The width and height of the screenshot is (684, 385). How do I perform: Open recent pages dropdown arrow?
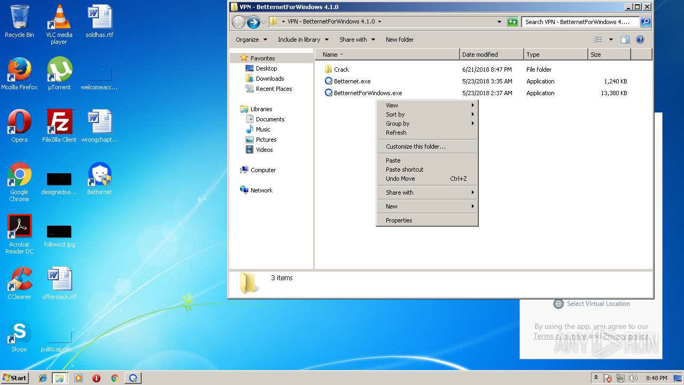coord(263,22)
